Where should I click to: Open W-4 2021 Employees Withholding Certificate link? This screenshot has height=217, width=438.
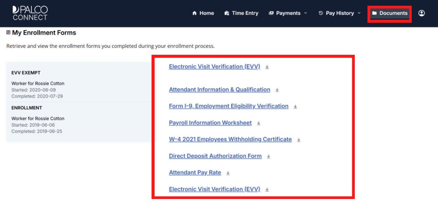coord(230,139)
